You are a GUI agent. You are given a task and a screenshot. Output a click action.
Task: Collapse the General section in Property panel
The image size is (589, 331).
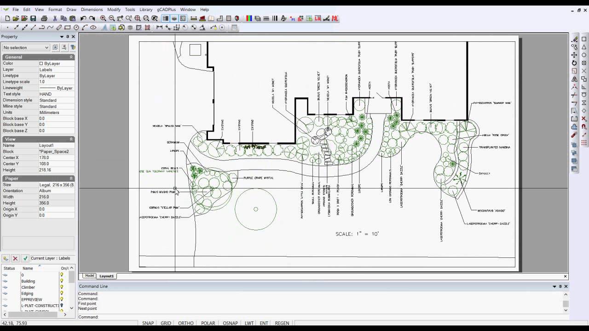point(70,57)
